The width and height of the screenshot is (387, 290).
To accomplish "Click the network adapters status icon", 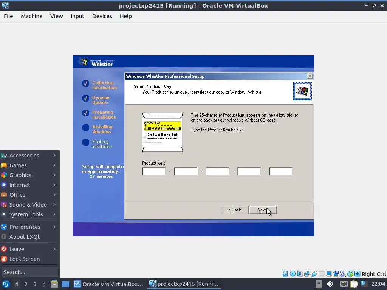I will [307, 273].
